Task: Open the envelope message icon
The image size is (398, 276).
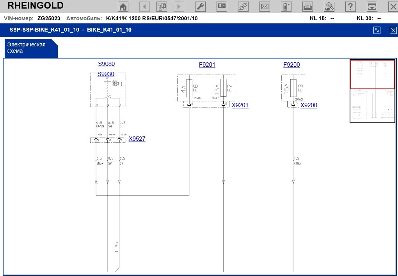Action: pos(265,7)
